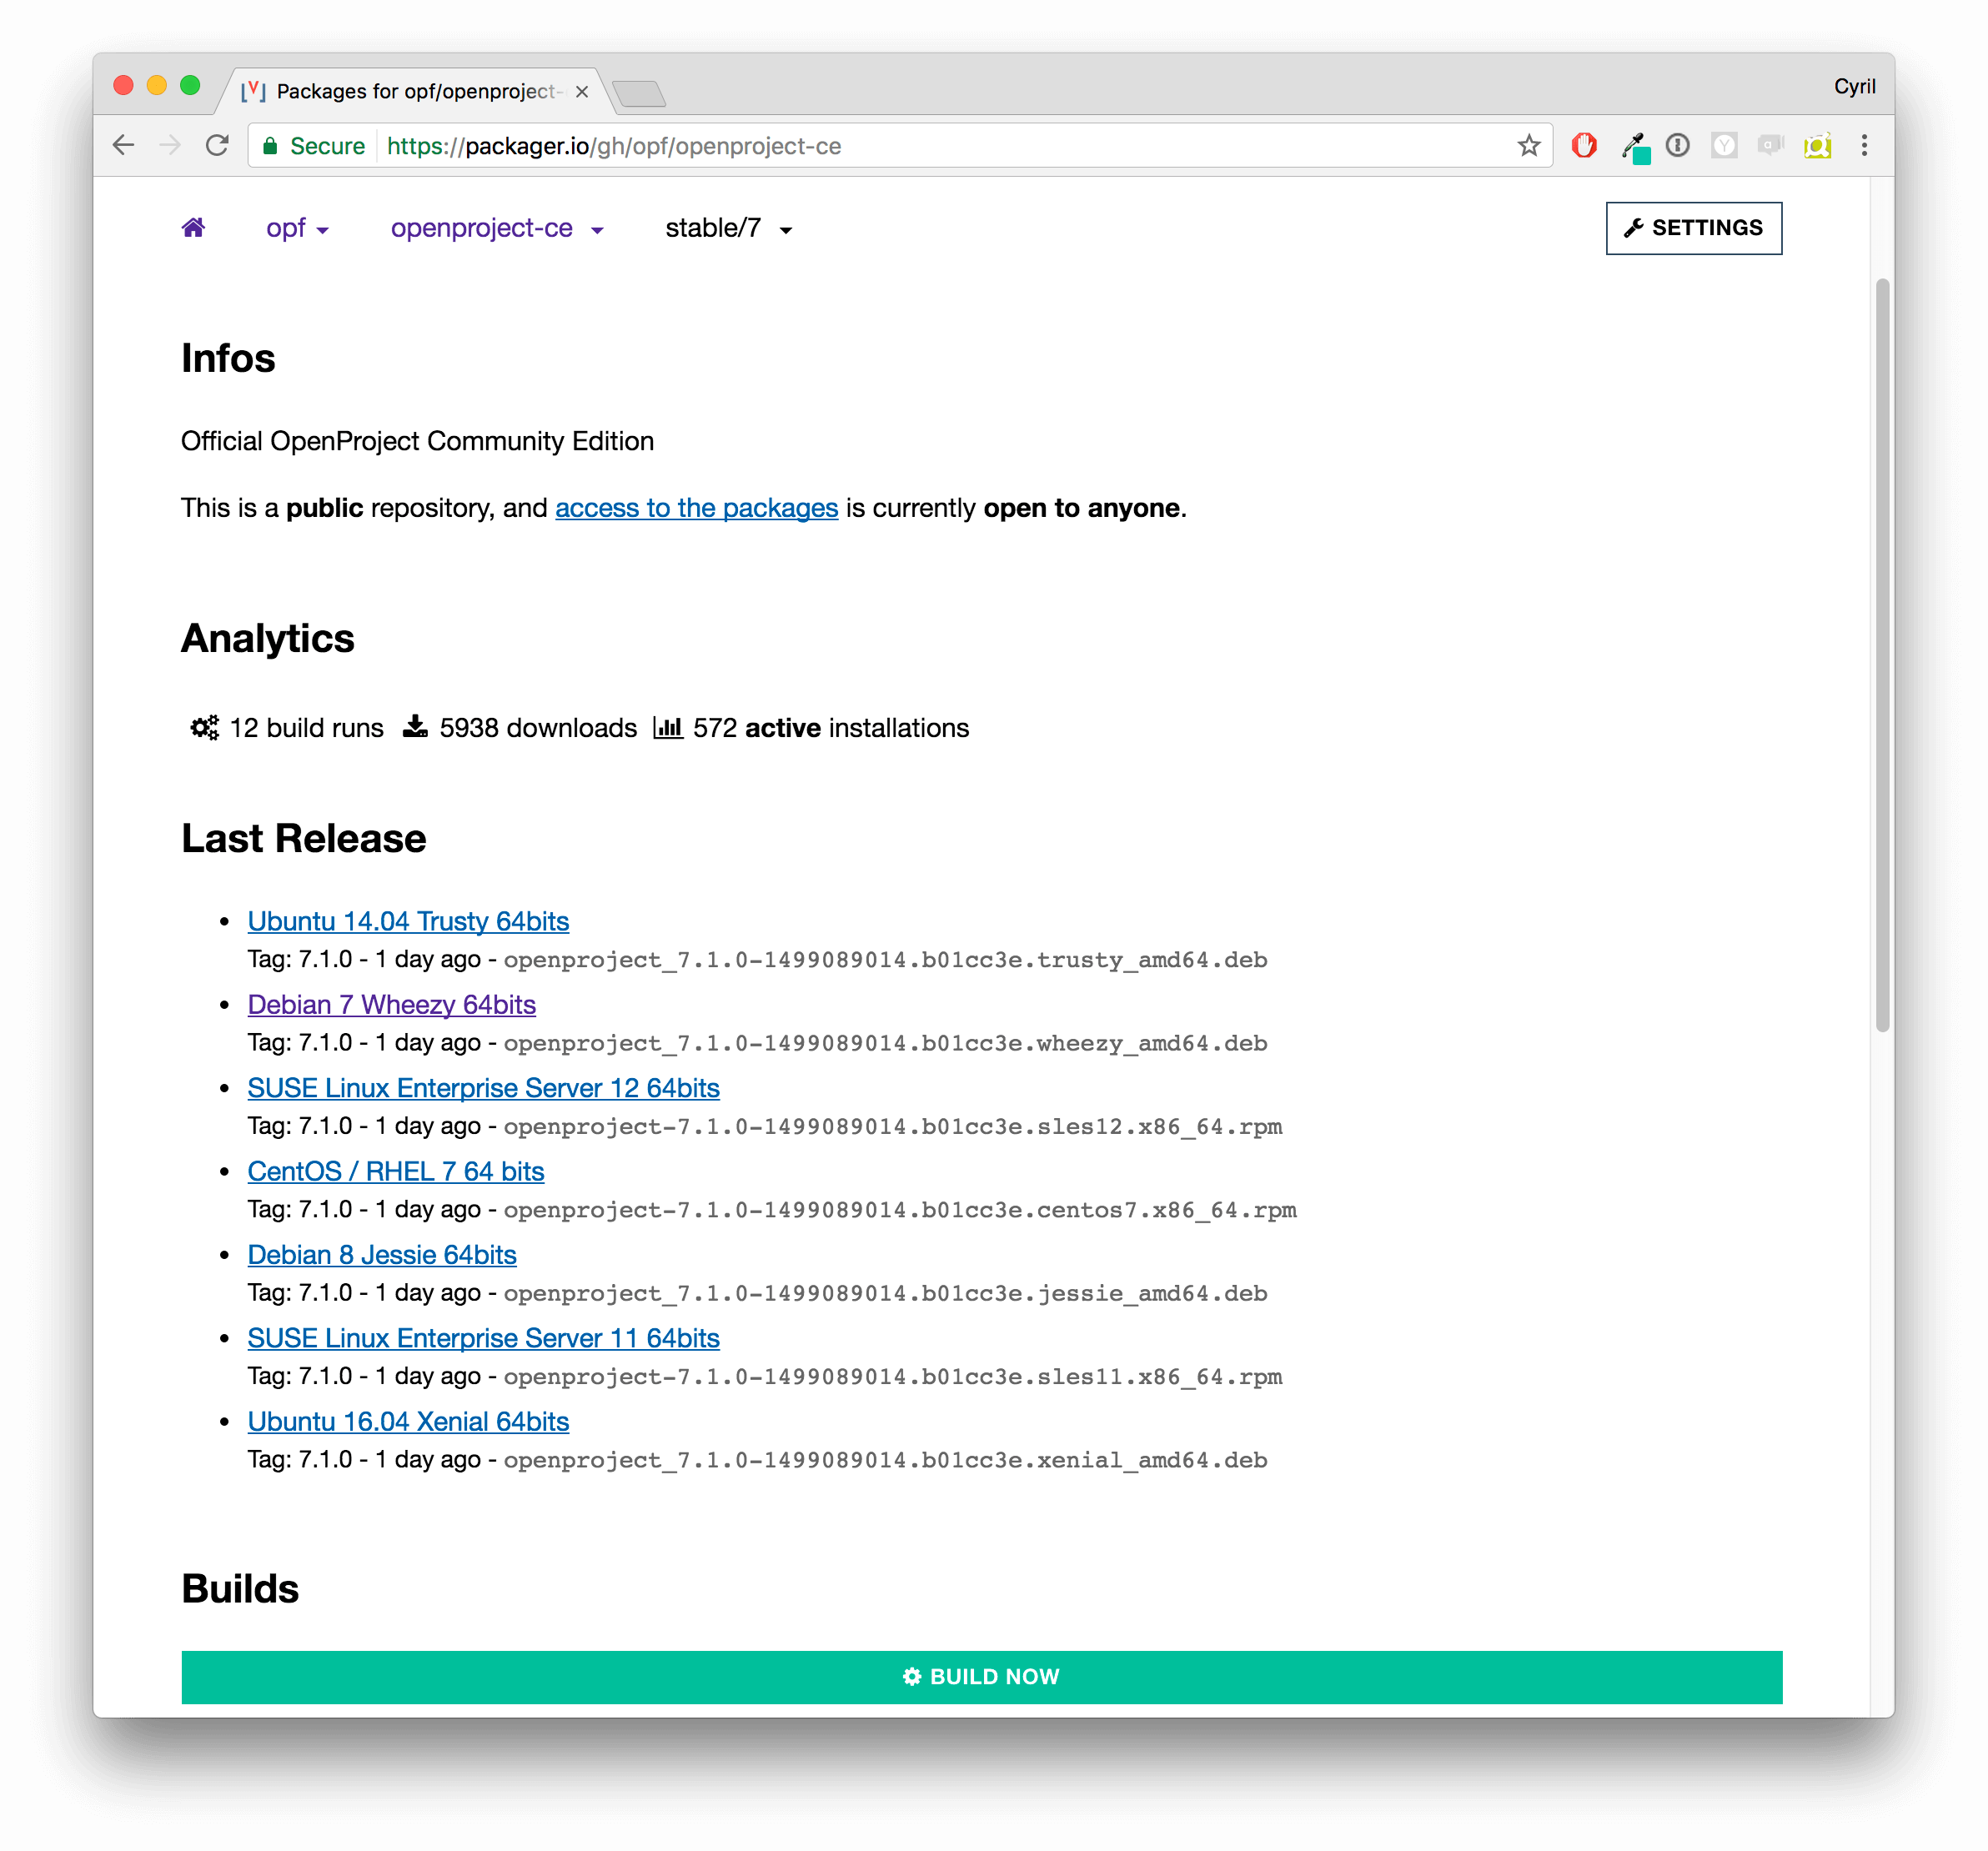Click the Cyril profile name
The width and height of the screenshot is (1988, 1851).
coord(1854,87)
